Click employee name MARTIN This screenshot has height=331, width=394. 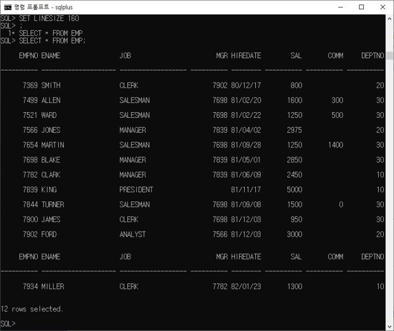tap(53, 145)
